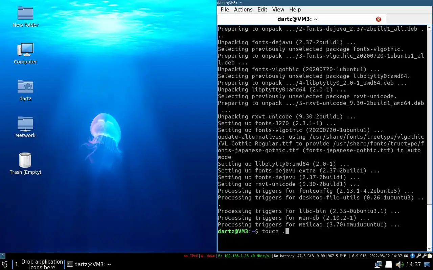Open the File menu in terminal
Viewport: 433px width, 270px height.
point(225,9)
